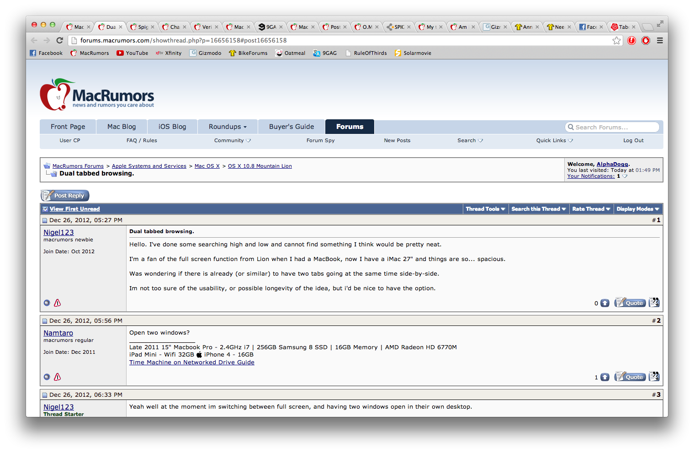Viewport: 694px width, 453px height.
Task: Open the Facebook bookmark
Action: click(46, 53)
